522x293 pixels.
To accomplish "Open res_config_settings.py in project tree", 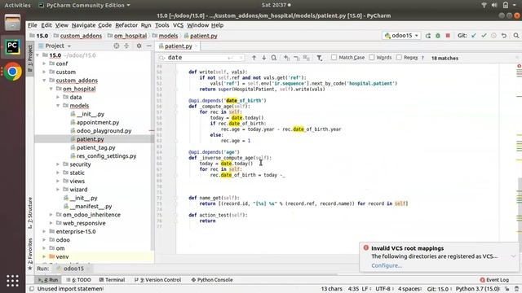I will point(106,155).
